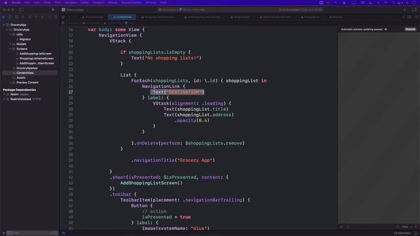Open Control Center in menu bar
Screen dimensions: 420x236
[x=400, y=3]
